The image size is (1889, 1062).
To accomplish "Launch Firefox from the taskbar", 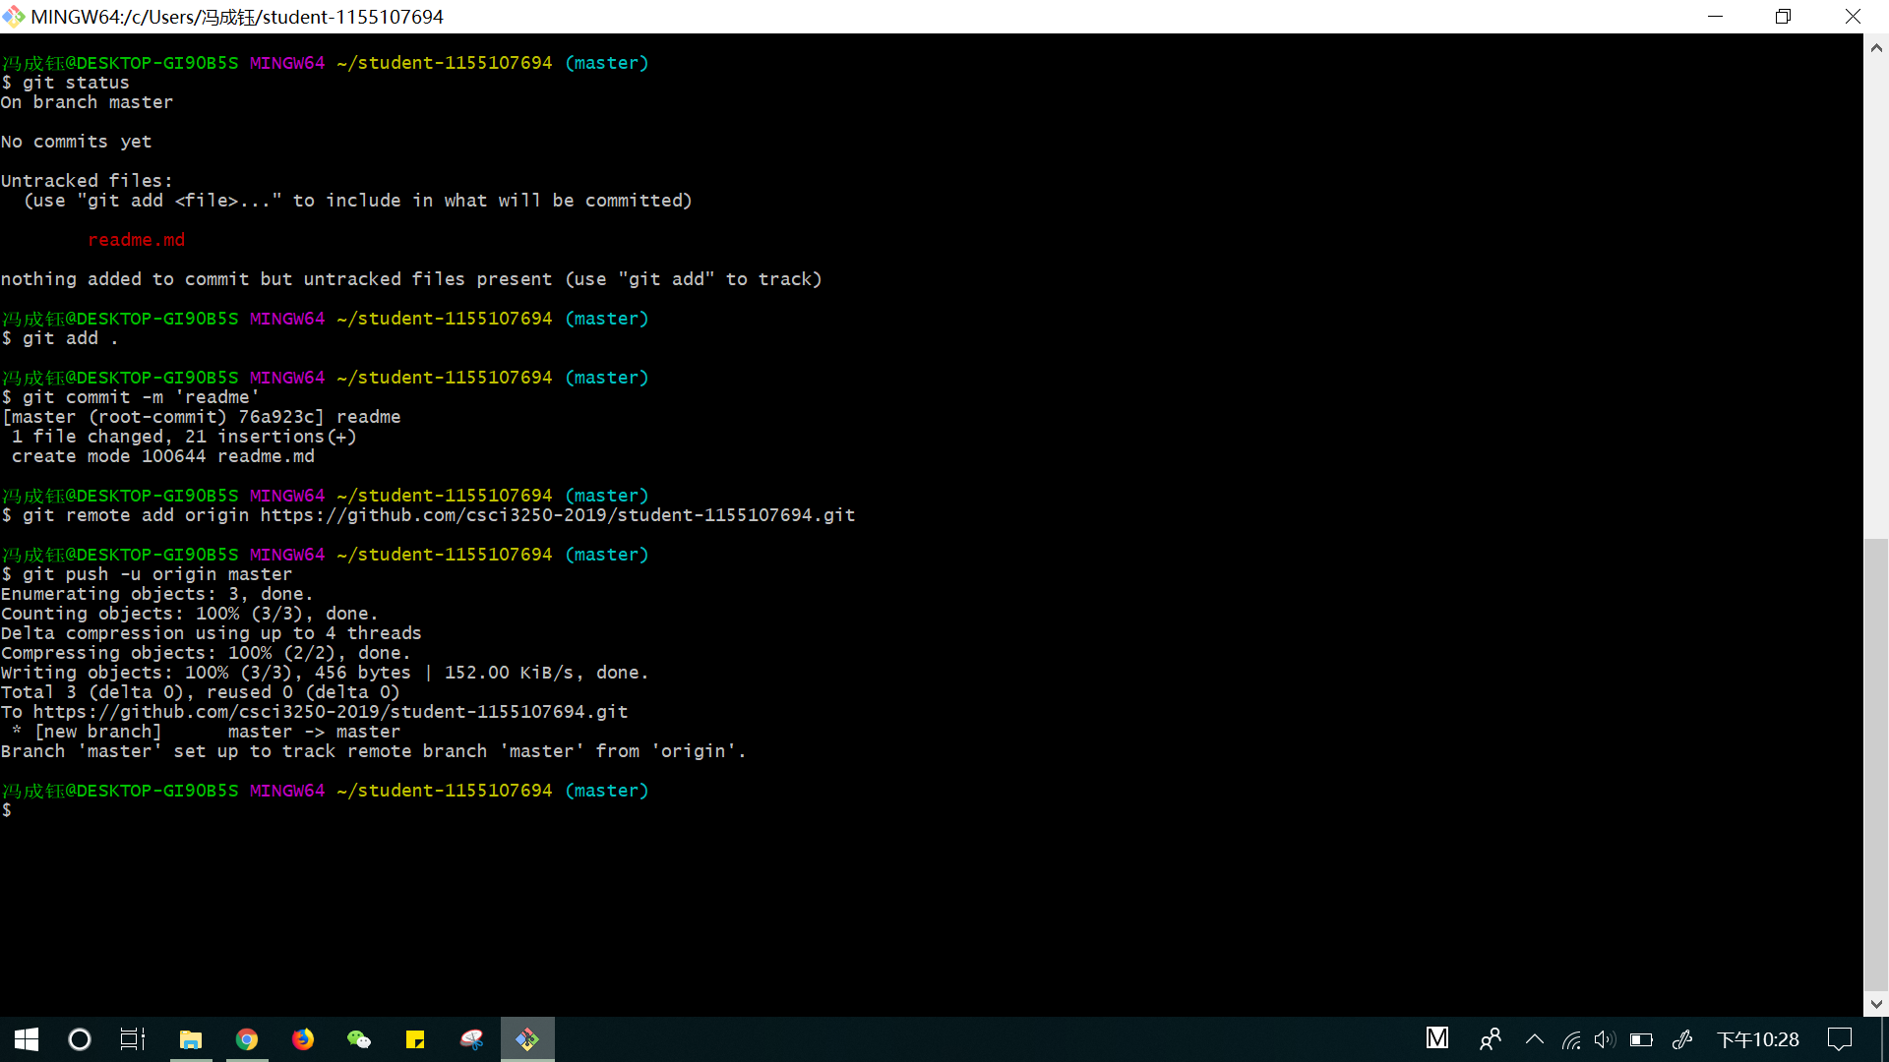I will (303, 1039).
